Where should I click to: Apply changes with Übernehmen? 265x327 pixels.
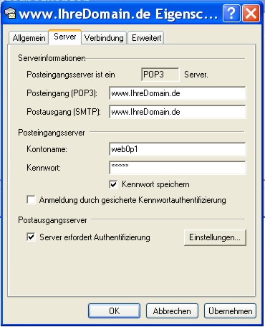click(x=230, y=311)
